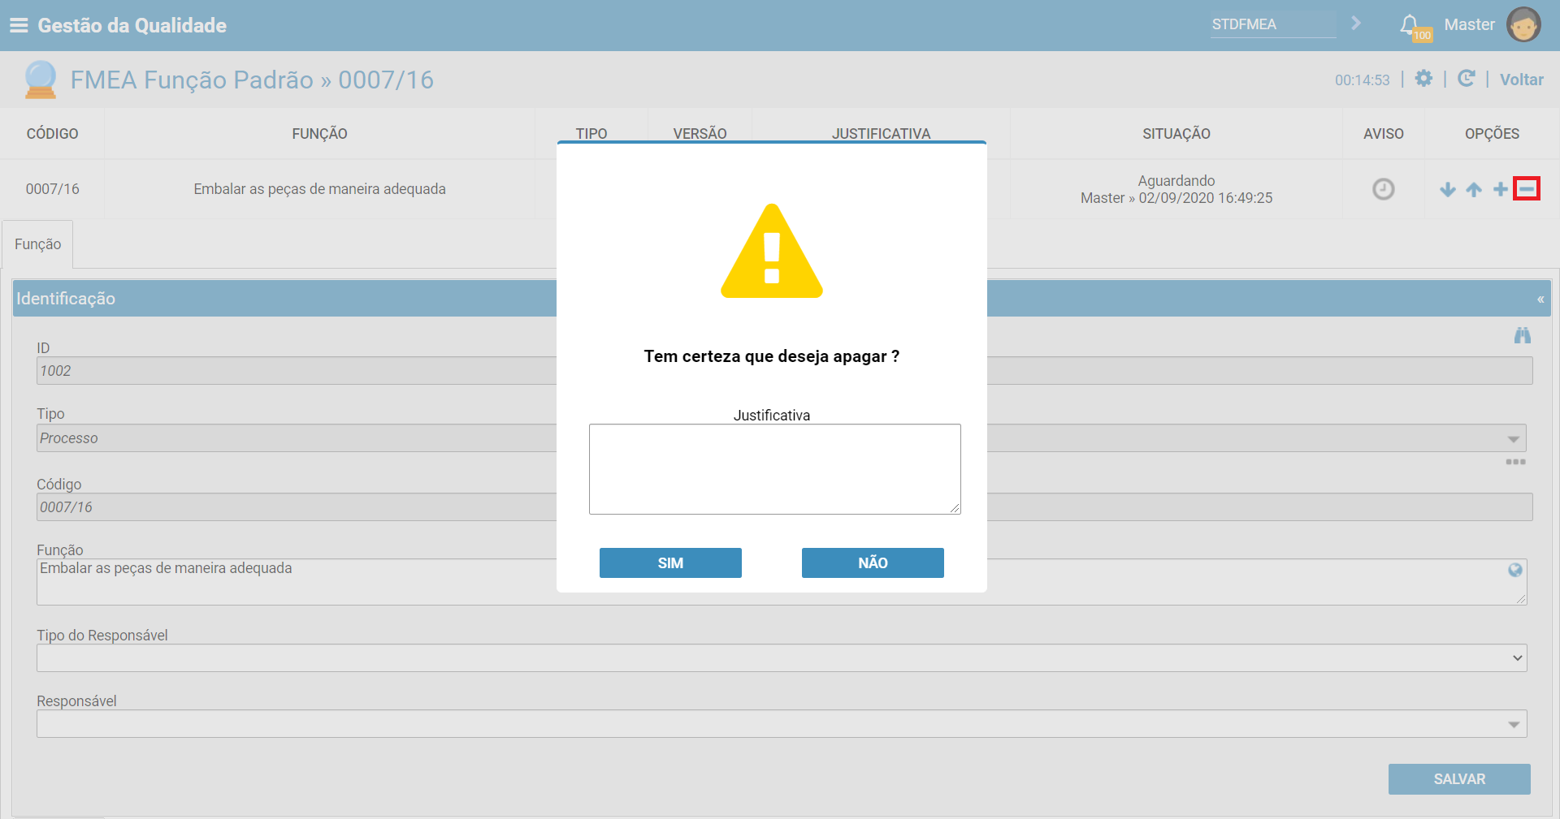Click the up arrow option icon
The height and width of the screenshot is (819, 1560).
coord(1474,189)
